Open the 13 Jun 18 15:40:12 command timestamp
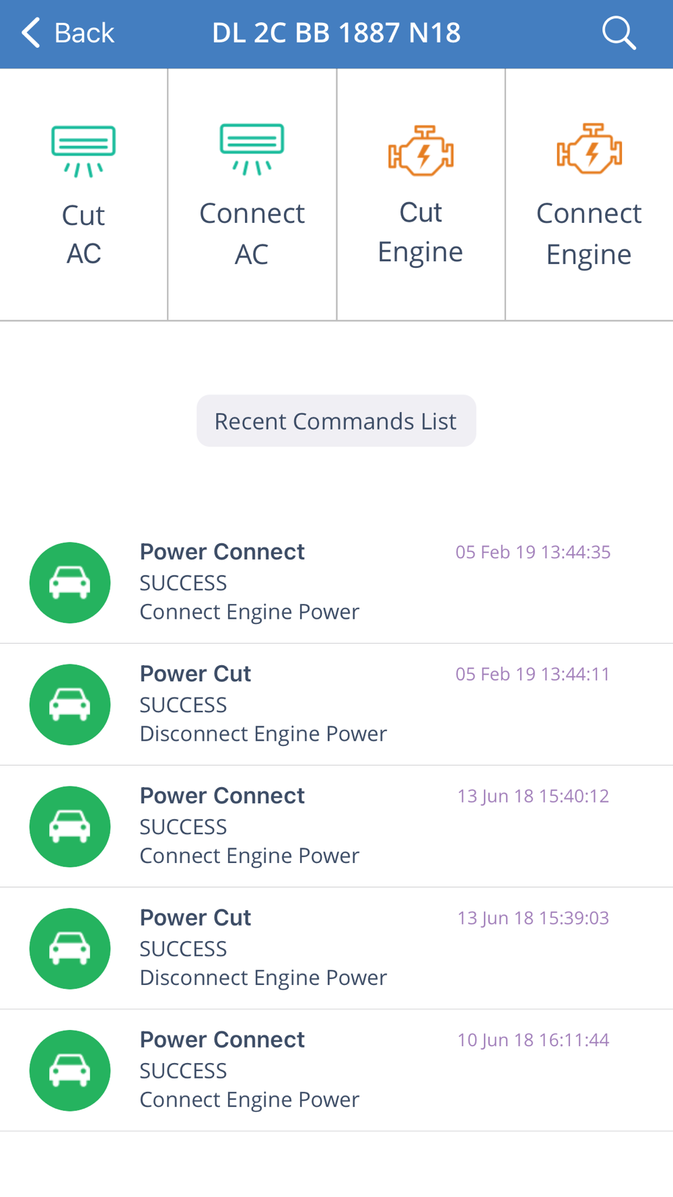Viewport: 673px width, 1197px height. click(x=533, y=796)
